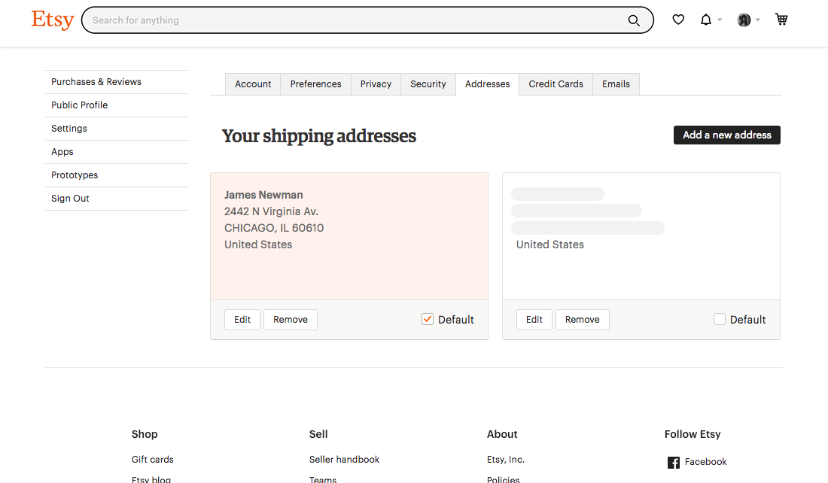
Task: Edit James Newman's shipping address
Action: pyautogui.click(x=242, y=319)
